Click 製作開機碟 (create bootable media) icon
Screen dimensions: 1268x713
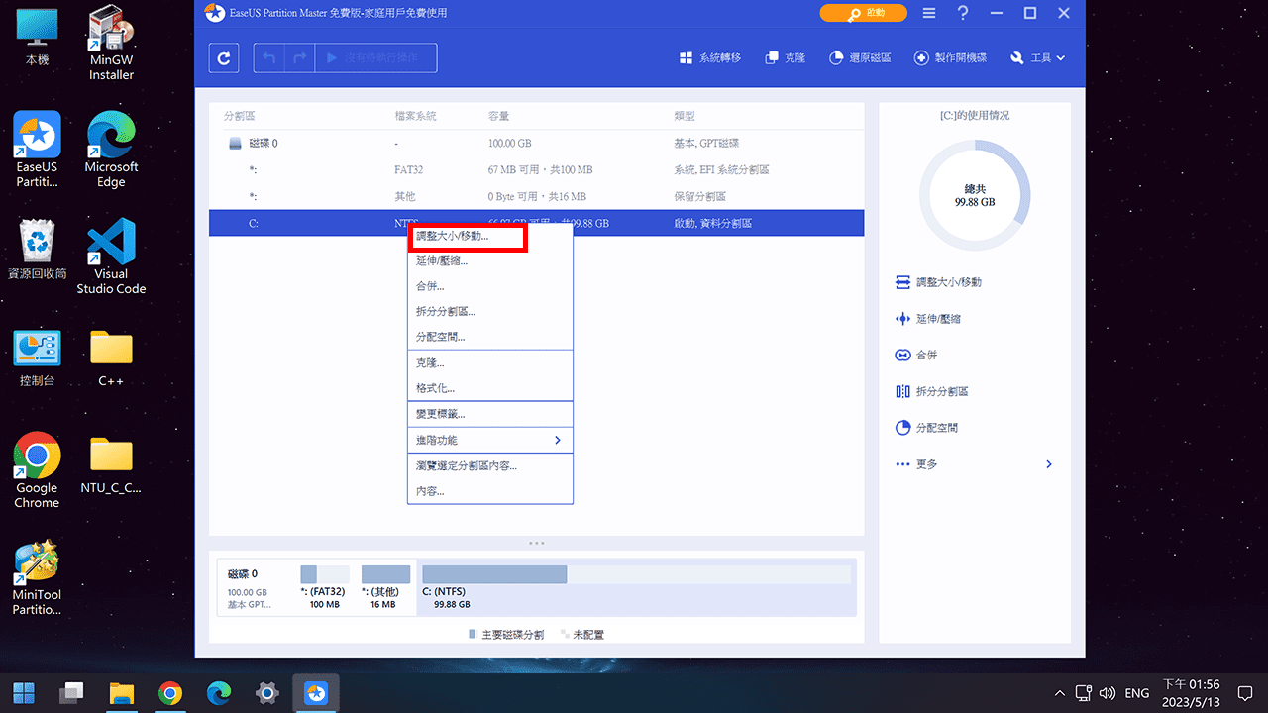coord(949,57)
